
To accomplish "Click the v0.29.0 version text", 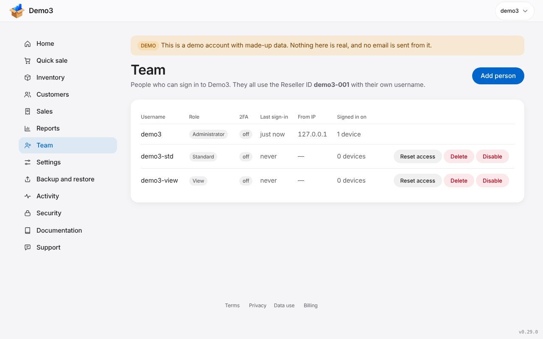I will click(528, 332).
